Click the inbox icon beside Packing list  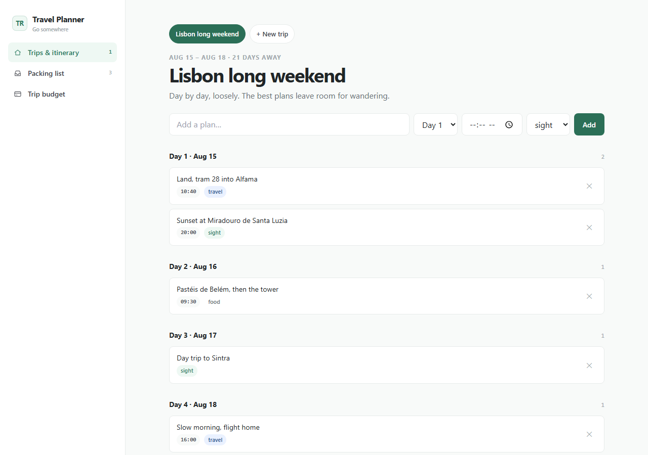pos(18,73)
